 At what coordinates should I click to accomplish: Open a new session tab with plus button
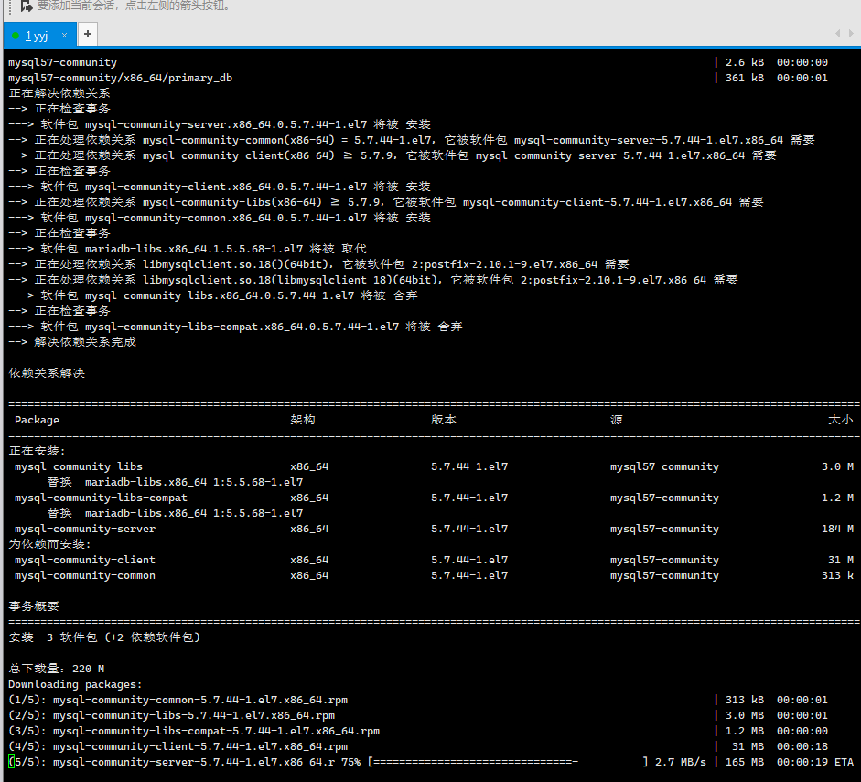click(x=88, y=35)
